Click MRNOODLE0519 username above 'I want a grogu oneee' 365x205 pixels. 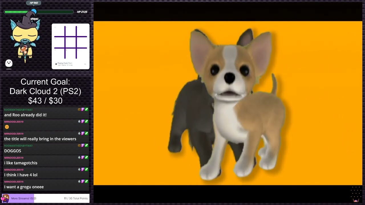[x=14, y=181]
